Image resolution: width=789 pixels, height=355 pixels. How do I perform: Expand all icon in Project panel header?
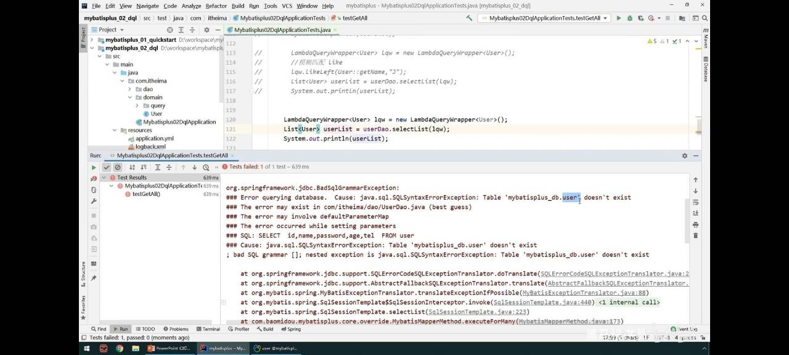point(181,30)
